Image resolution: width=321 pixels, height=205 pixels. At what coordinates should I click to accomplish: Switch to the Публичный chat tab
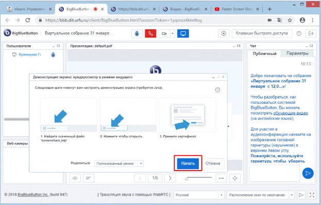[x=264, y=53]
